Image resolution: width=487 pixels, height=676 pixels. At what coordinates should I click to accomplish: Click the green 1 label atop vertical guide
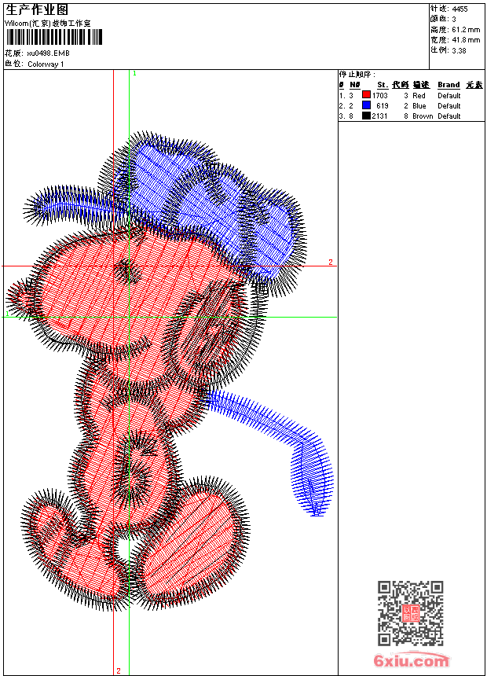(134, 74)
